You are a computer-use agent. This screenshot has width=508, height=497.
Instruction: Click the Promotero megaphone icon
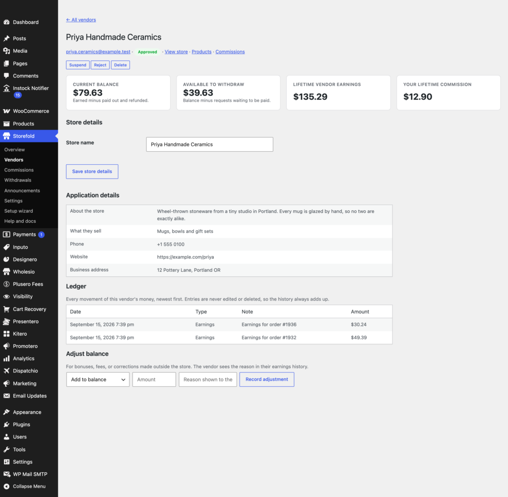point(6,346)
